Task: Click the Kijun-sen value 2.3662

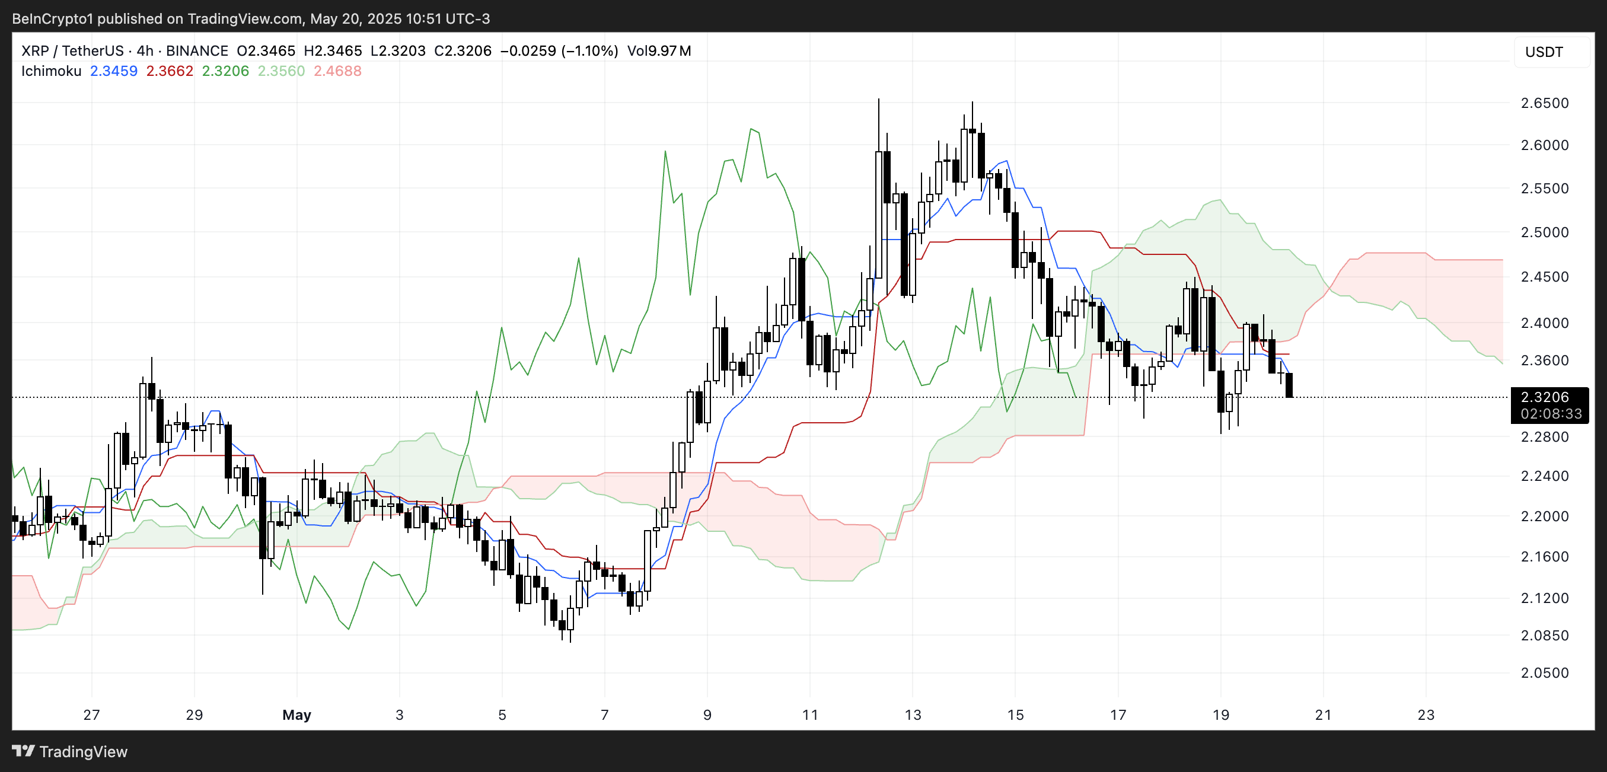Action: (169, 71)
